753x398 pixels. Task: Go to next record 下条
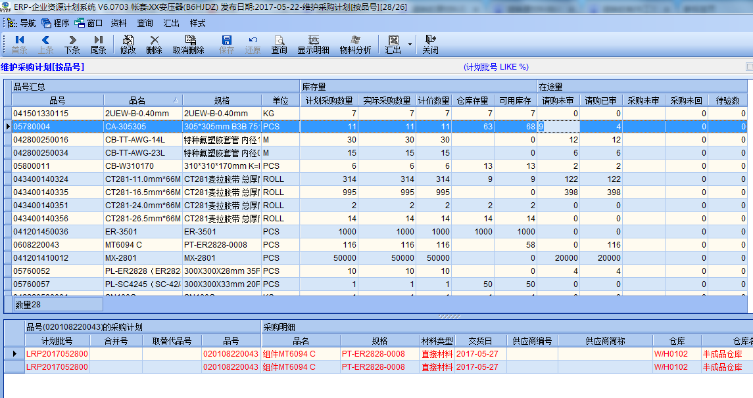coord(72,45)
